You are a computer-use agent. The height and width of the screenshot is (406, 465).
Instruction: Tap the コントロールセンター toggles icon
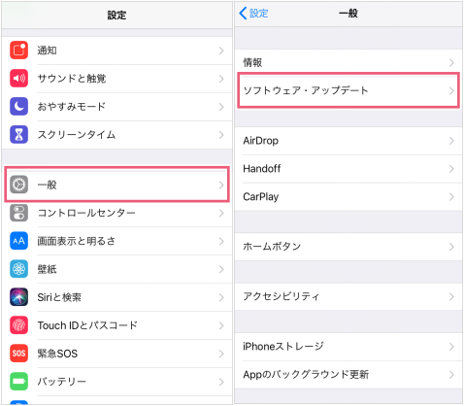click(18, 213)
